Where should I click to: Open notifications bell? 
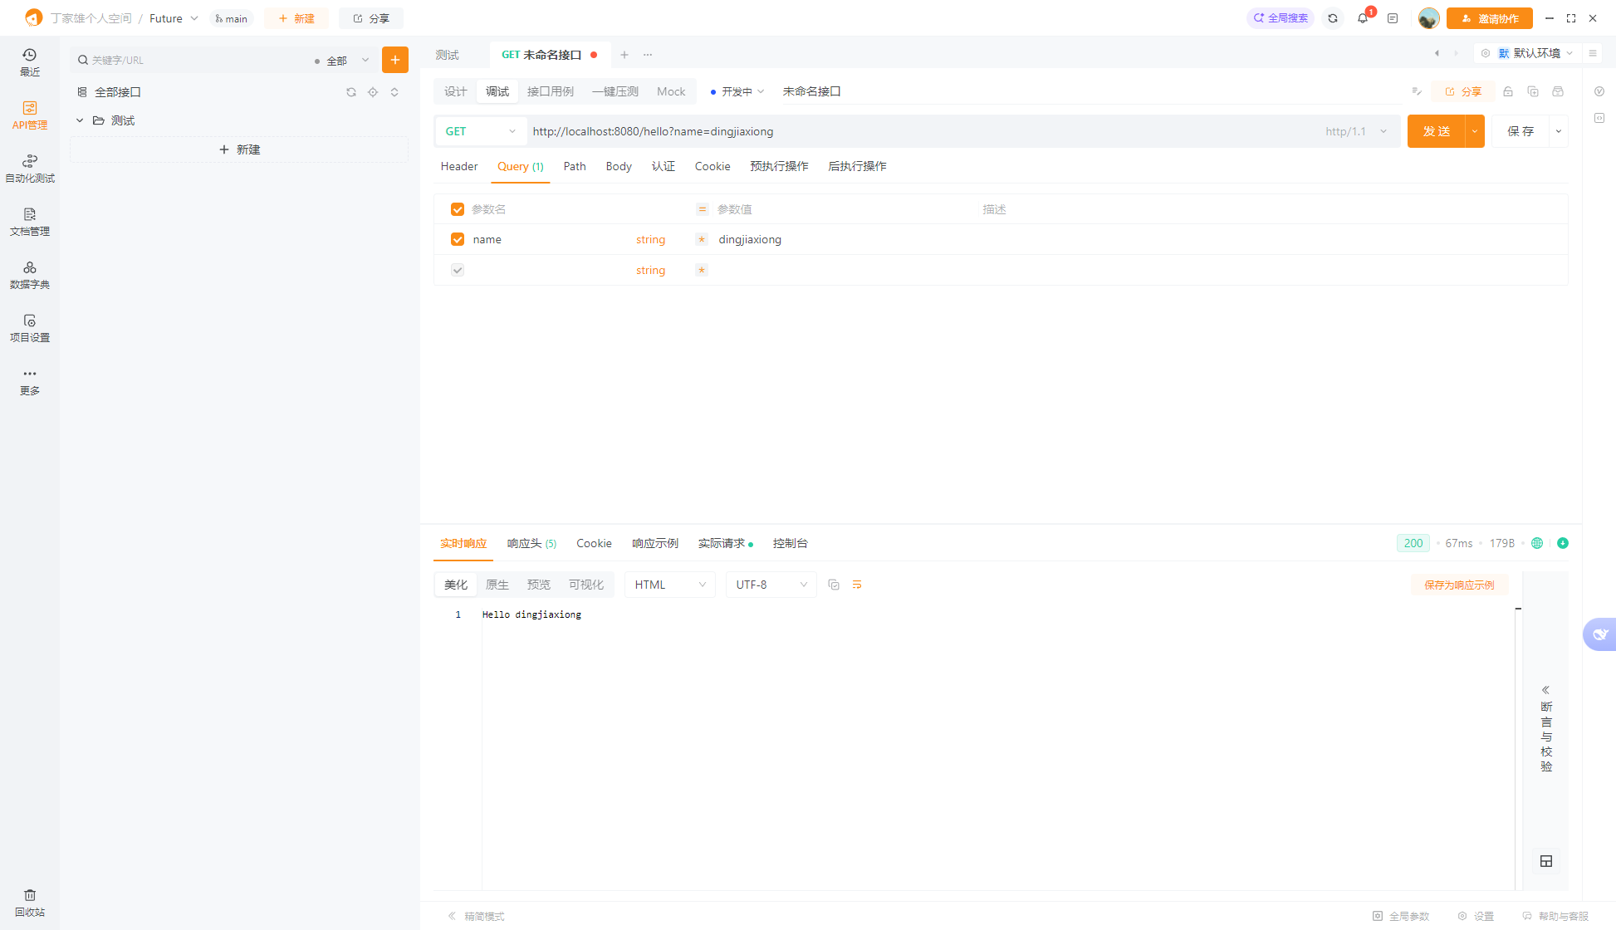click(x=1363, y=18)
